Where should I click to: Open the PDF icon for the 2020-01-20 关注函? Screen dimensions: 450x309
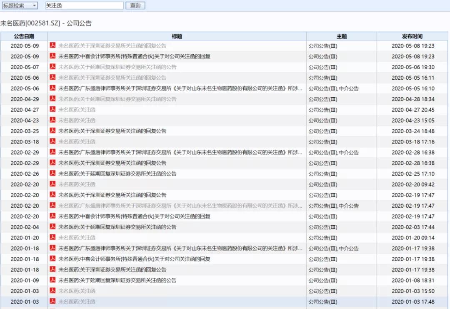click(x=53, y=237)
